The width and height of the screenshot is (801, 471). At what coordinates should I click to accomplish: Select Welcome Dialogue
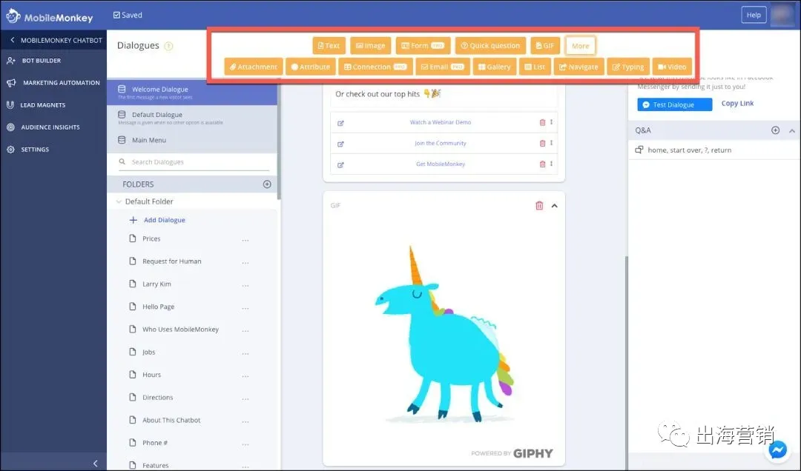192,93
